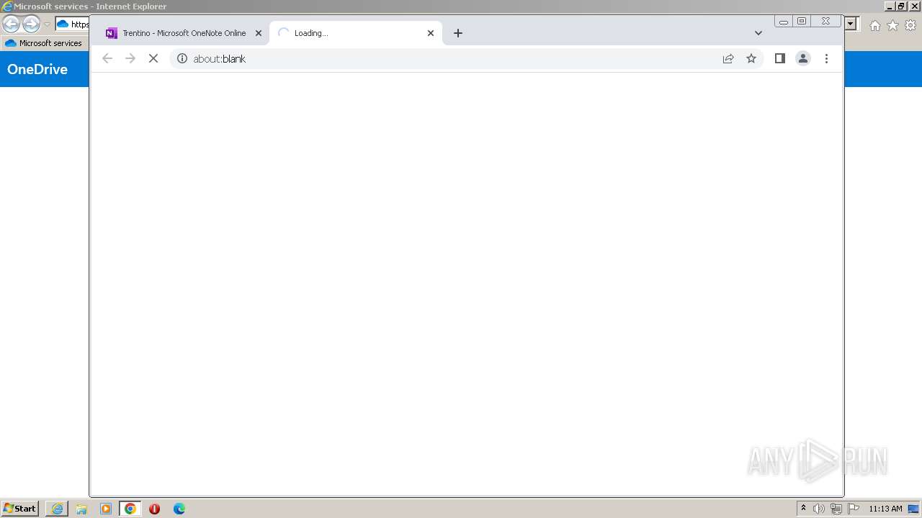Screen dimensions: 922x518
Task: Close the Trentino OneNote tab
Action: coord(259,33)
